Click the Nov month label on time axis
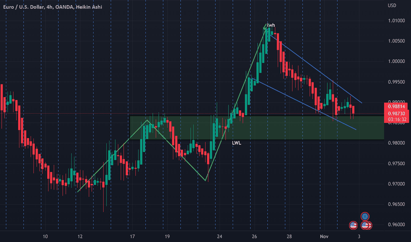Viewport: 411px width, 242px height. click(324, 237)
